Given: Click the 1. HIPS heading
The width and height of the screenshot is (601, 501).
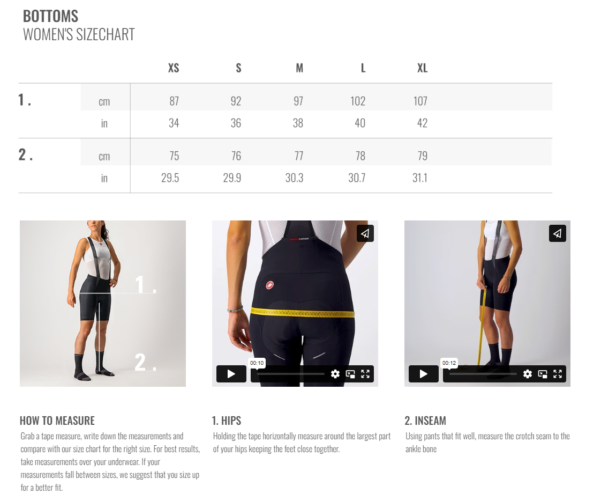Looking at the screenshot, I should (x=227, y=421).
